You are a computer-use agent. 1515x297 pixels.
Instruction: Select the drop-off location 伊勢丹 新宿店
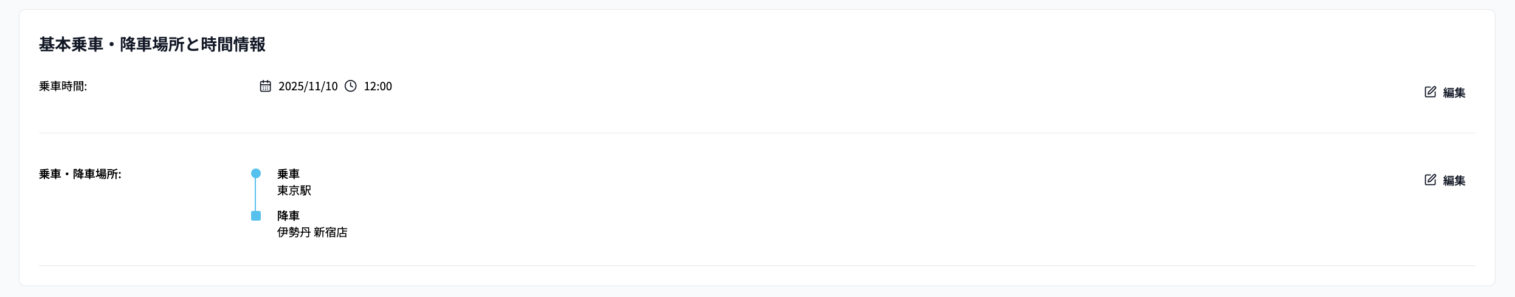point(312,232)
